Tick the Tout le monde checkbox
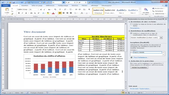This screenshot has height=95, width=169. 132,52
